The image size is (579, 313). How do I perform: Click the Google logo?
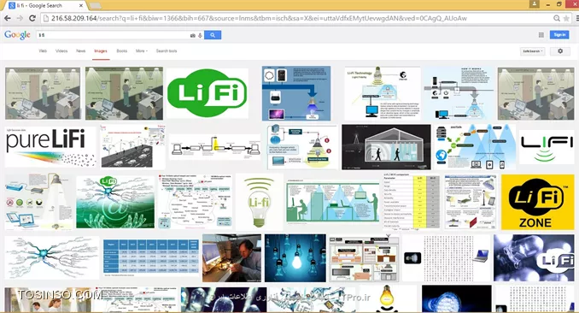pyautogui.click(x=17, y=35)
